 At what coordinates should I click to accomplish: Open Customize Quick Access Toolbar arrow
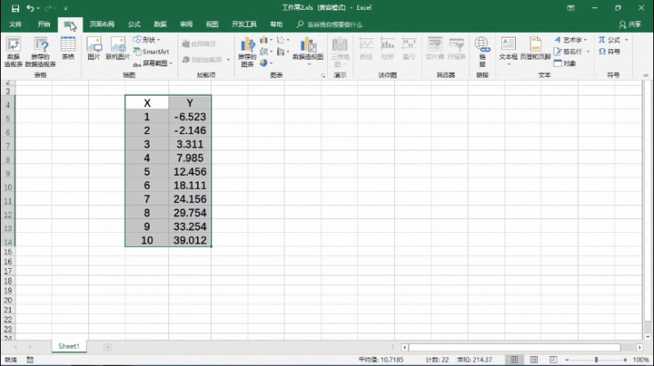click(65, 8)
